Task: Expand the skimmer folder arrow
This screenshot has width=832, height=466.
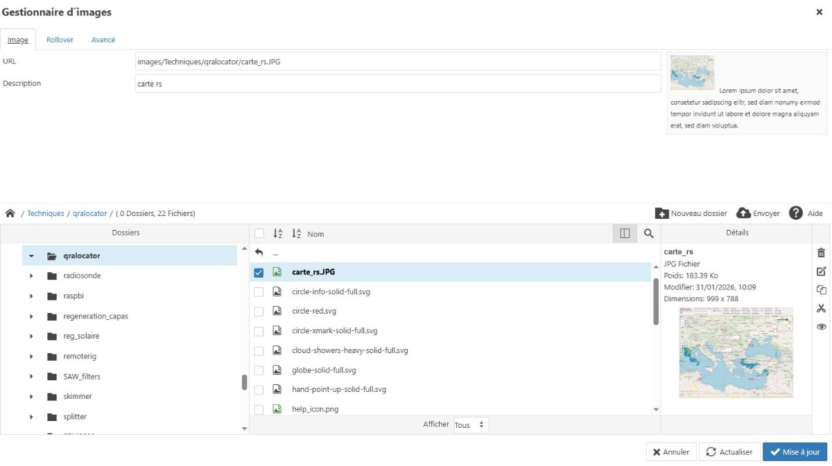Action: [31, 397]
